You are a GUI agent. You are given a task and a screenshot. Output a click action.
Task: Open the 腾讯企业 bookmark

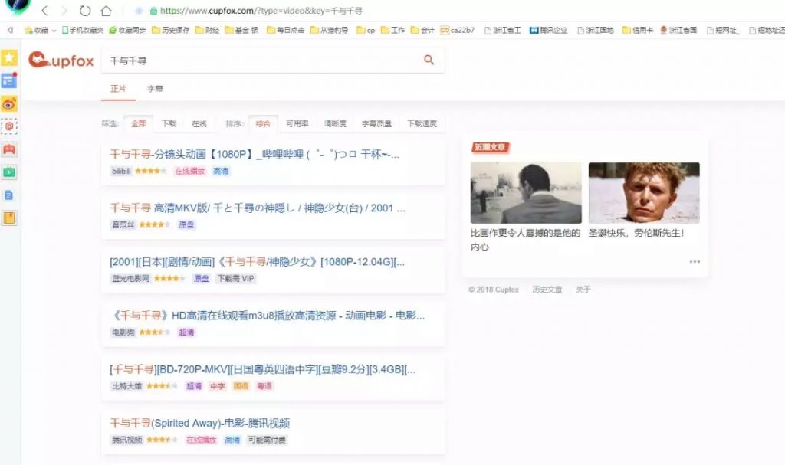point(549,30)
